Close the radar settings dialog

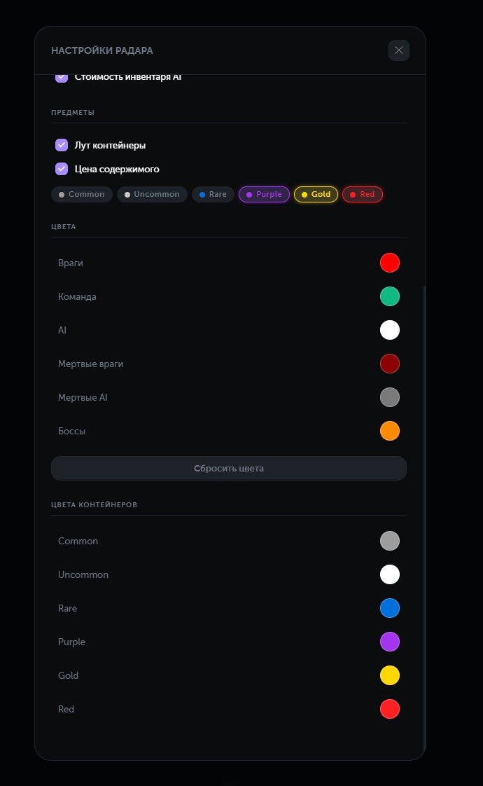click(x=399, y=50)
